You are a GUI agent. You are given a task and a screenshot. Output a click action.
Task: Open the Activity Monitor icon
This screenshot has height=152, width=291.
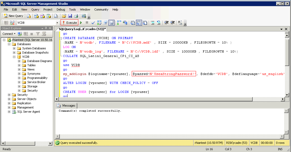coord(84,16)
